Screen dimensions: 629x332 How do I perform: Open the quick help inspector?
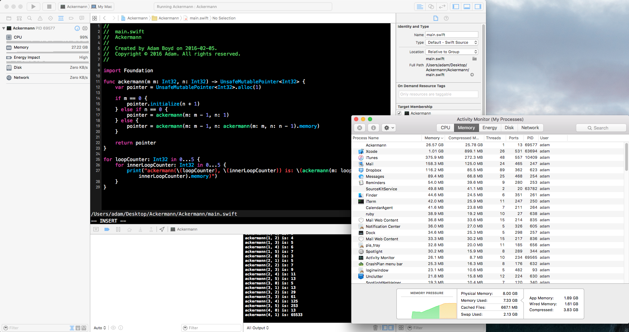click(446, 18)
